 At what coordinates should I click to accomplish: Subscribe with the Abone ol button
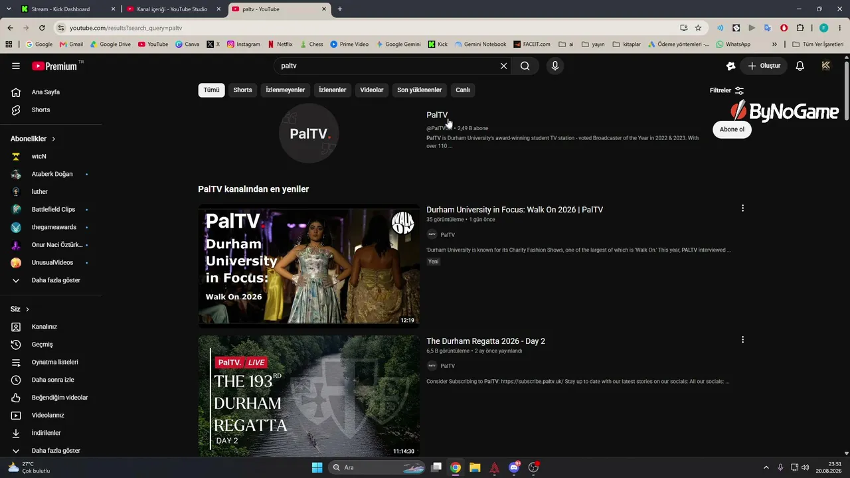click(732, 129)
